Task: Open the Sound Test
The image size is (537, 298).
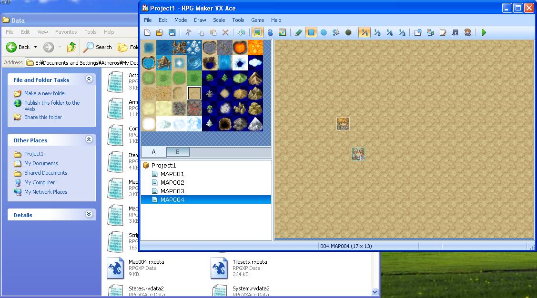Action: pos(456,32)
